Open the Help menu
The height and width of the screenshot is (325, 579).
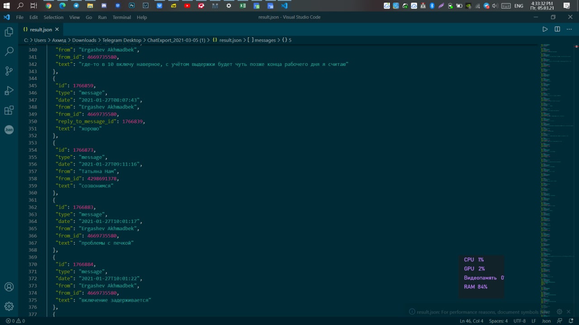pos(142,17)
